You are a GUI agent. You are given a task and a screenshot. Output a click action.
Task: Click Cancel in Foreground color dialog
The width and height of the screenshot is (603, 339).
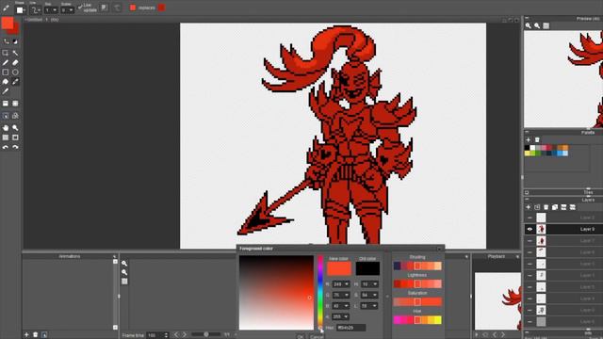317,337
